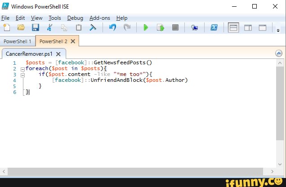The height and width of the screenshot is (187, 286).
Task: Collapse the if block on line 3
Action: (22, 75)
